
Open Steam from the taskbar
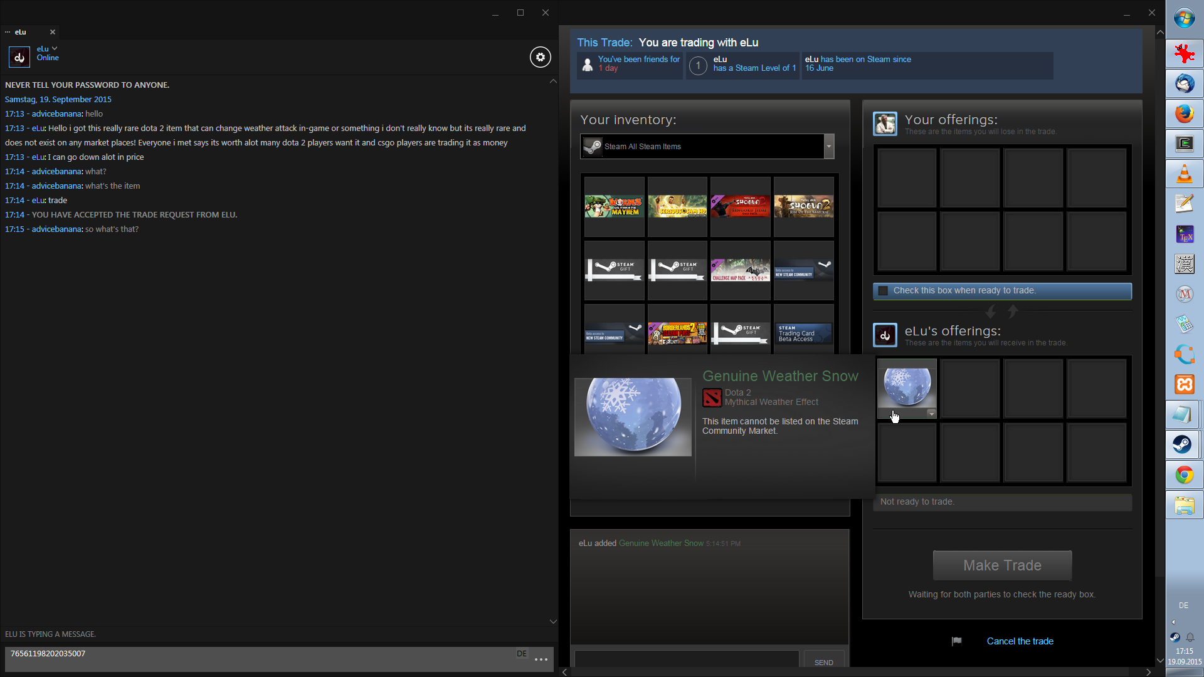click(x=1183, y=445)
